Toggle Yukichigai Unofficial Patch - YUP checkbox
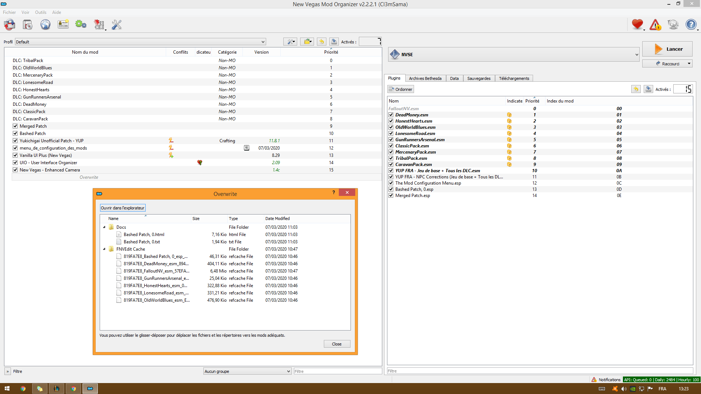This screenshot has width=701, height=394. [15, 140]
